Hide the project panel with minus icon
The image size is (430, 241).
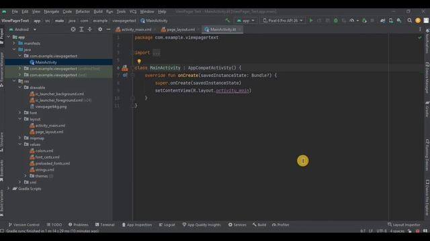tap(108, 29)
